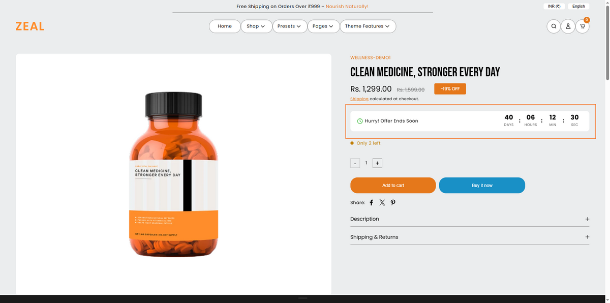This screenshot has width=610, height=303.
Task: Click the green clock offer icon
Action: (360, 121)
